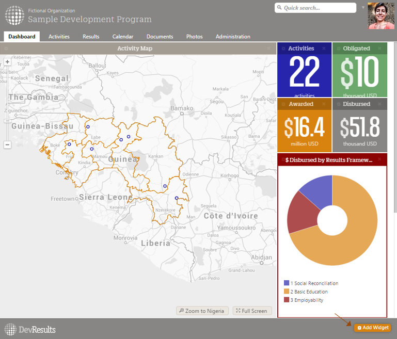Click the DevResults globe logo in header
The width and height of the screenshot is (397, 339).
coord(14,15)
